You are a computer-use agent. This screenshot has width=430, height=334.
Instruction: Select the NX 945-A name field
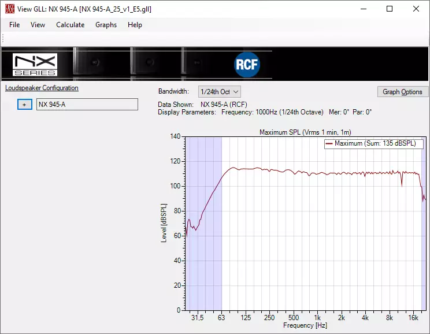[x=87, y=105]
